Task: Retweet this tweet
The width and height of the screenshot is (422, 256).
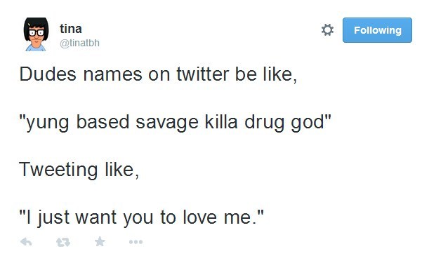Action: click(63, 242)
